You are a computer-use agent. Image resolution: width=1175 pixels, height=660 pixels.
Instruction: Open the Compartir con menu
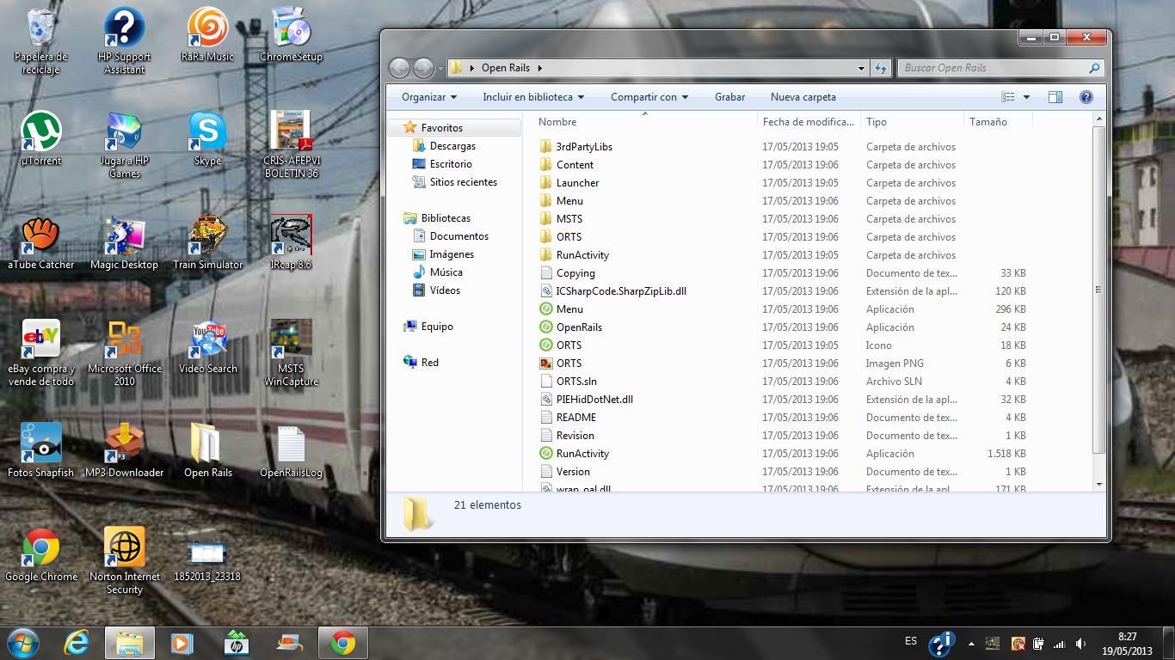649,97
